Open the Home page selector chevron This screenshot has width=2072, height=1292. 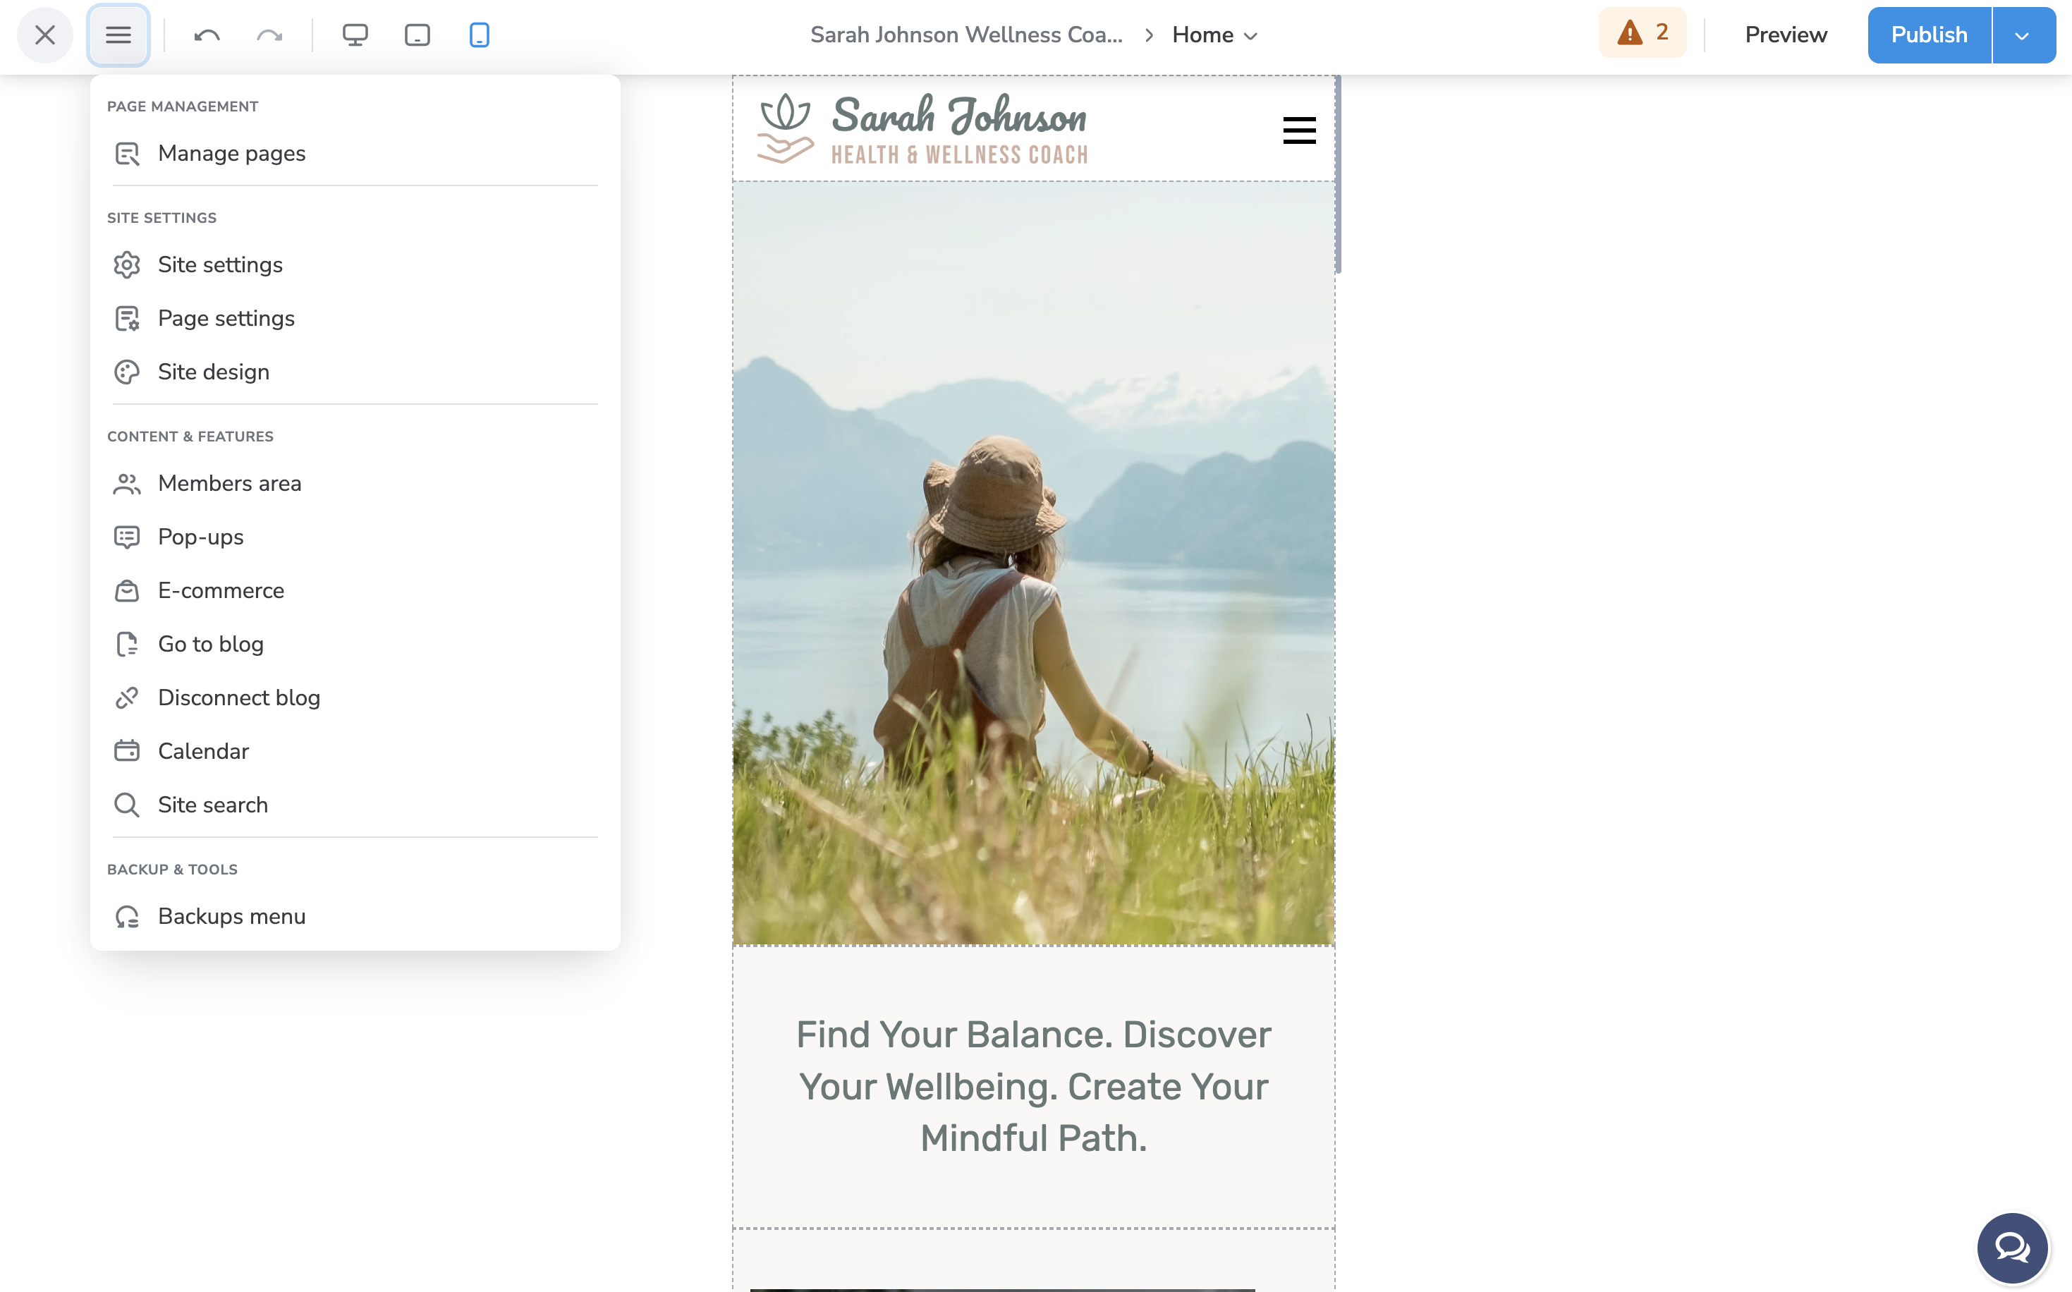1253,36
